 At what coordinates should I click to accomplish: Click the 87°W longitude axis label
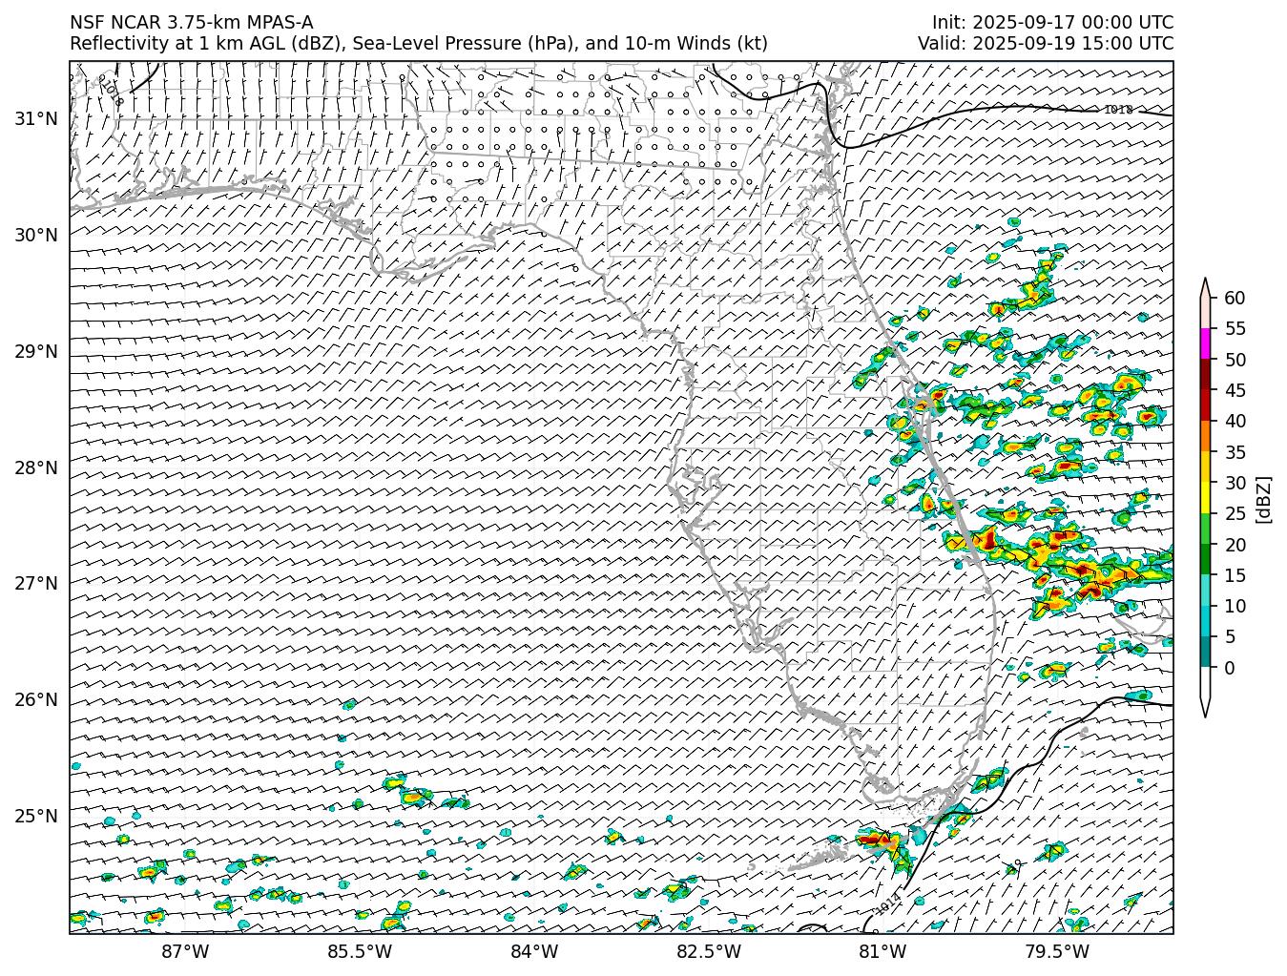[x=185, y=951]
